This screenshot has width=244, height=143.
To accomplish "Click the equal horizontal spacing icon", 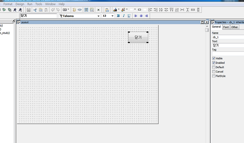I will (x=182, y=10).
